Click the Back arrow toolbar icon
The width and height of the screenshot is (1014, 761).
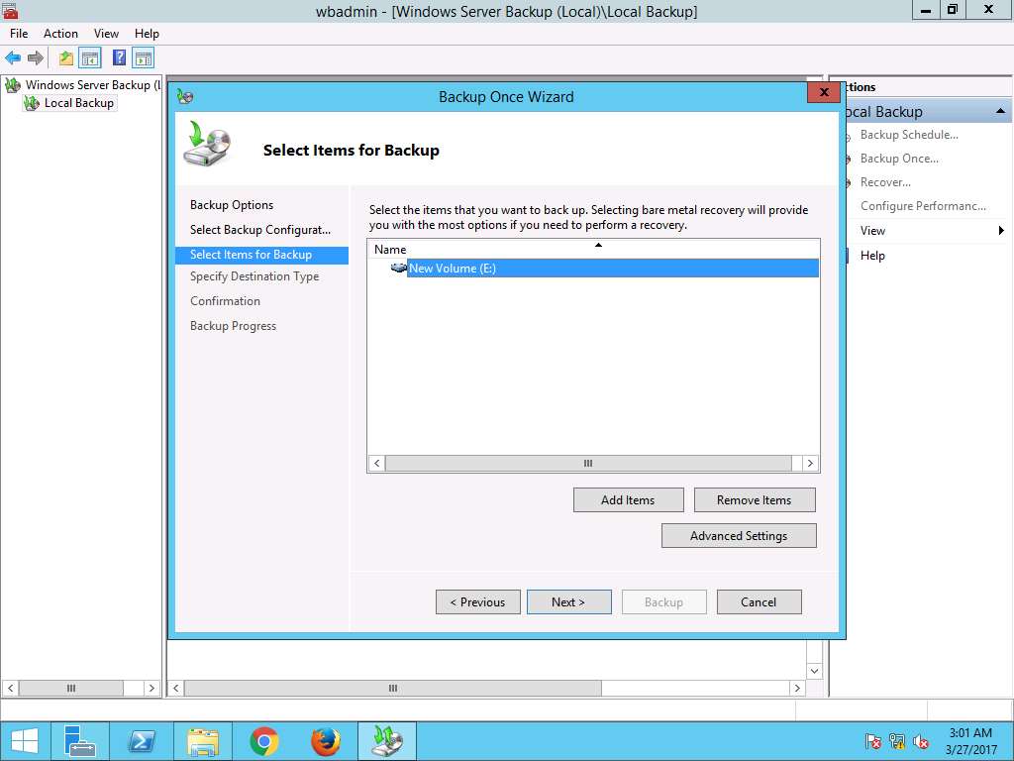(13, 58)
